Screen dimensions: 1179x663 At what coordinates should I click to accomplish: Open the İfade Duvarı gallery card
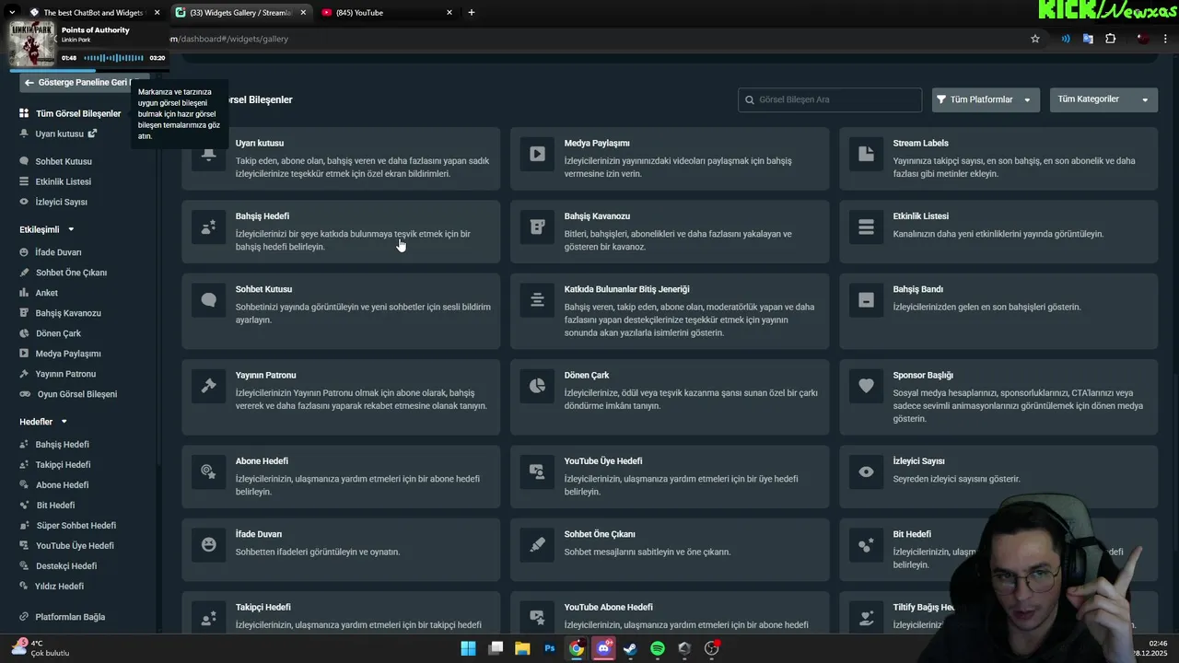[x=341, y=550]
